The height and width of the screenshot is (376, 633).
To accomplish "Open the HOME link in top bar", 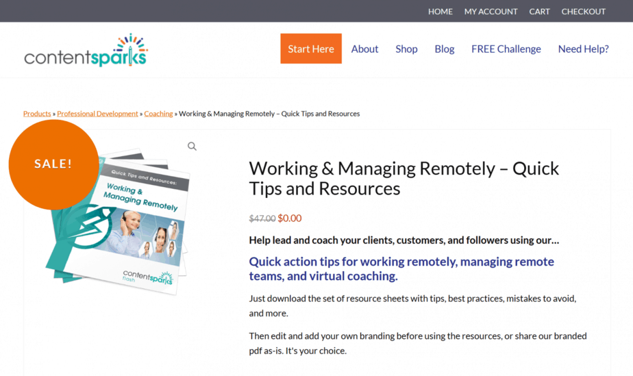I will click(440, 12).
